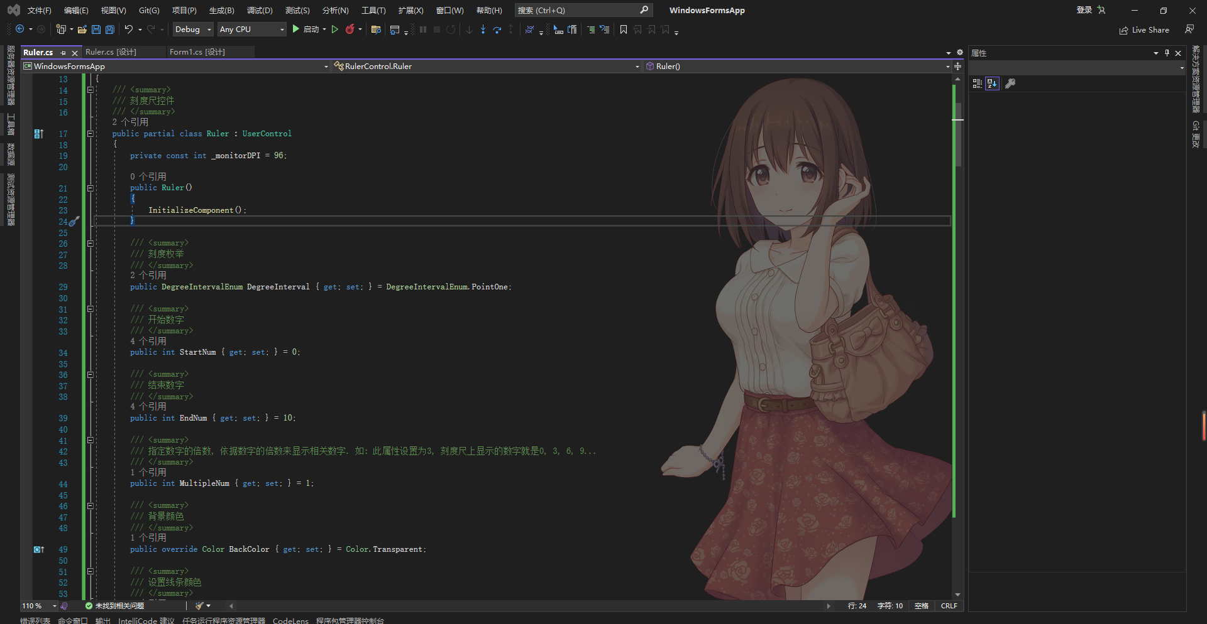1207x624 pixels.
Task: Open the find in files folder icon
Action: tap(376, 30)
